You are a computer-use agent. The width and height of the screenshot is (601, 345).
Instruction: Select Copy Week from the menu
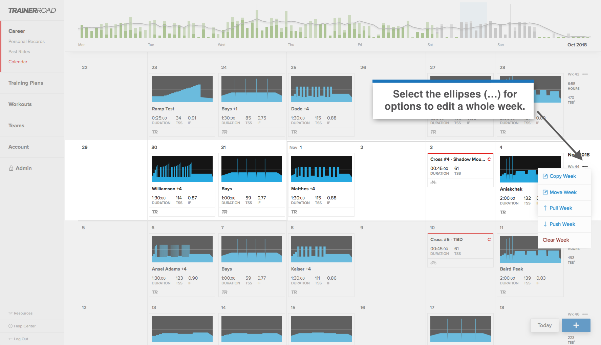click(x=564, y=176)
